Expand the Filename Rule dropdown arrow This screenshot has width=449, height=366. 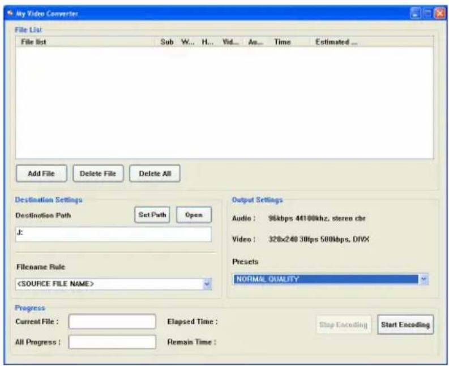tap(207, 284)
